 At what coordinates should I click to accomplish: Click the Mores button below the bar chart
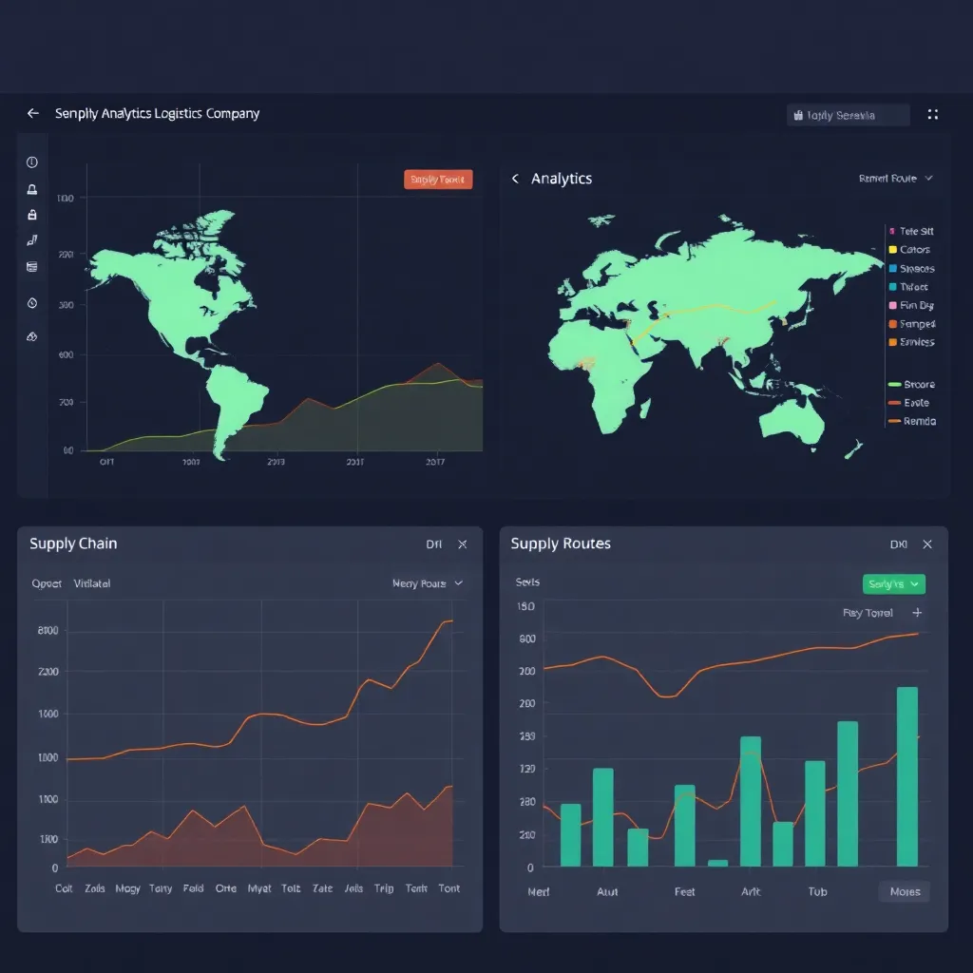pyautogui.click(x=904, y=892)
